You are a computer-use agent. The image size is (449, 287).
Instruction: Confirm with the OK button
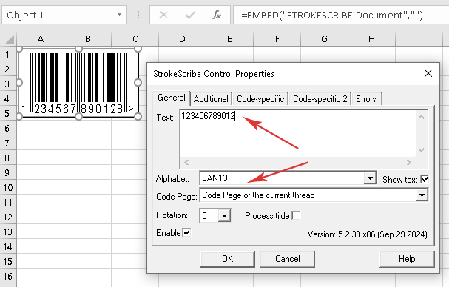tap(227, 259)
